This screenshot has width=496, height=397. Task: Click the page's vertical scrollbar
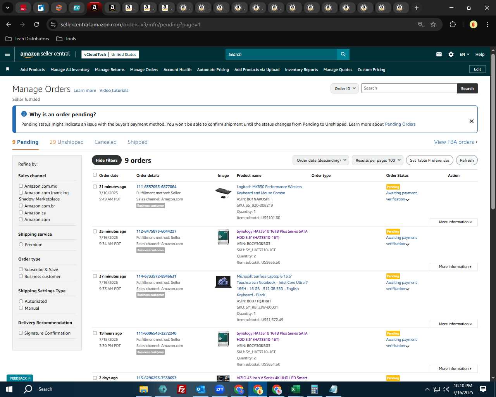point(493,132)
